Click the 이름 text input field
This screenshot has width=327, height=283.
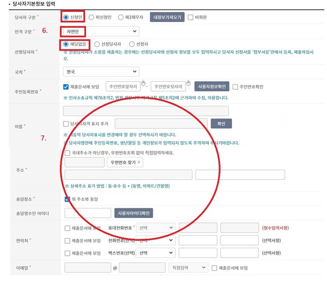(x=146, y=111)
